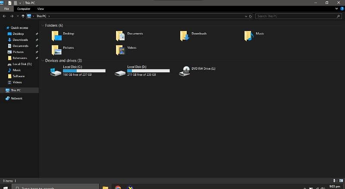Screen dimensions: 345x189
Task: Open Local Disk (C:) drive
Action: (56, 71)
